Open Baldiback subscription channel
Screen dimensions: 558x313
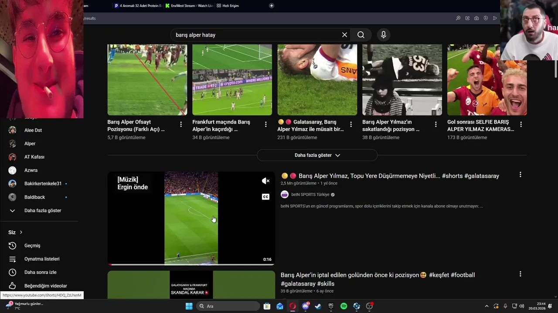[x=34, y=197]
